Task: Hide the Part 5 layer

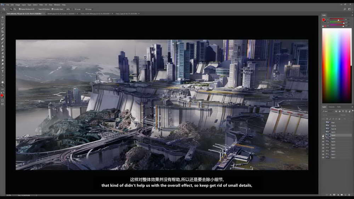Action: pyautogui.click(x=323, y=145)
